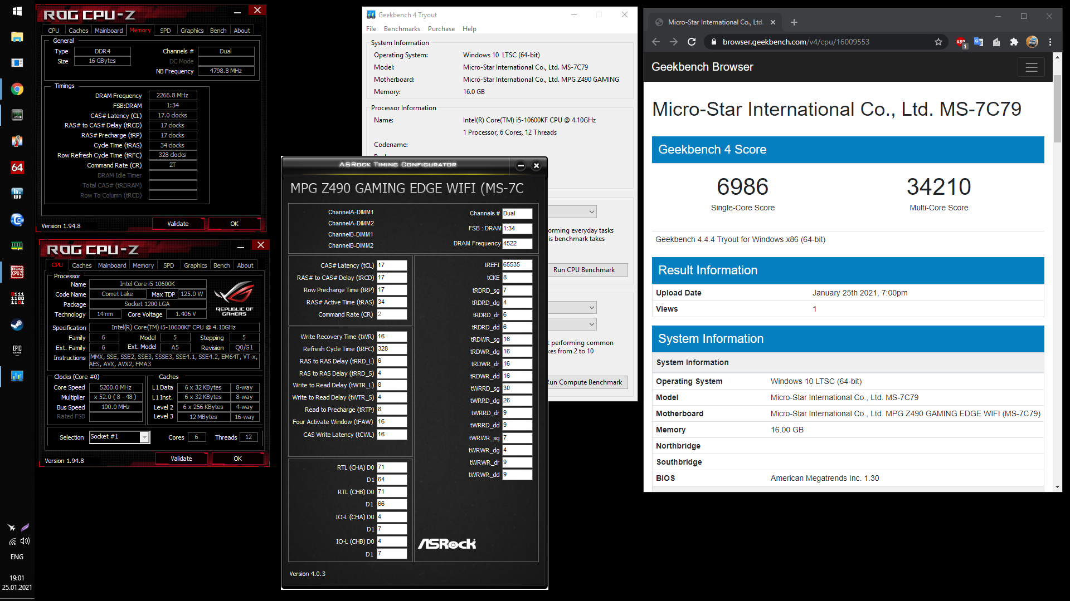Close the Micro-Star International Chrome tab
Image resolution: width=1070 pixels, height=601 pixels.
point(772,22)
